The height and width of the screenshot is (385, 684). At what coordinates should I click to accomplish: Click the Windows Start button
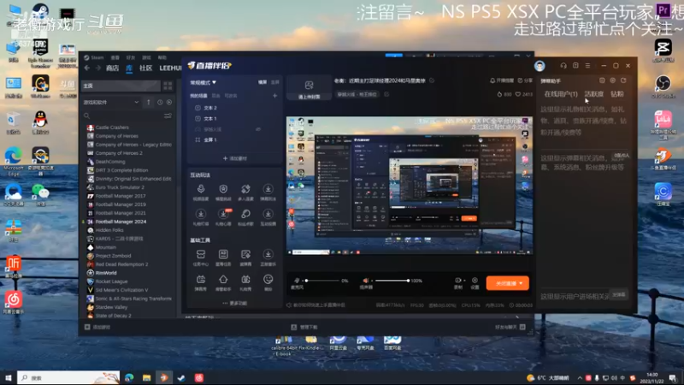click(8, 378)
